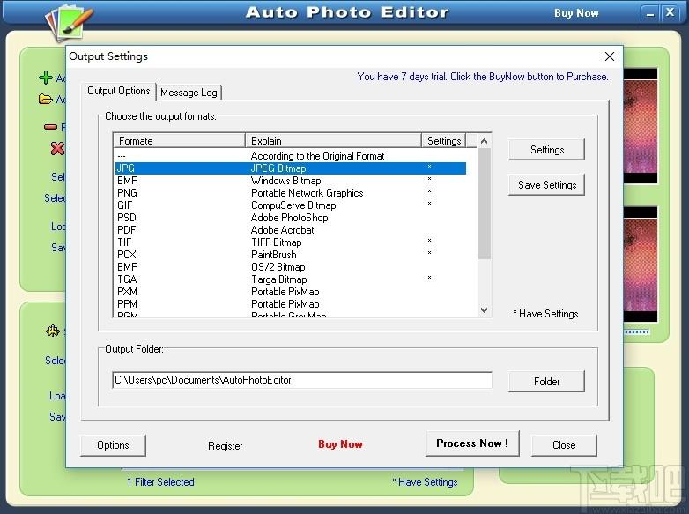
Task: Click the Folder browse button
Action: click(x=546, y=381)
